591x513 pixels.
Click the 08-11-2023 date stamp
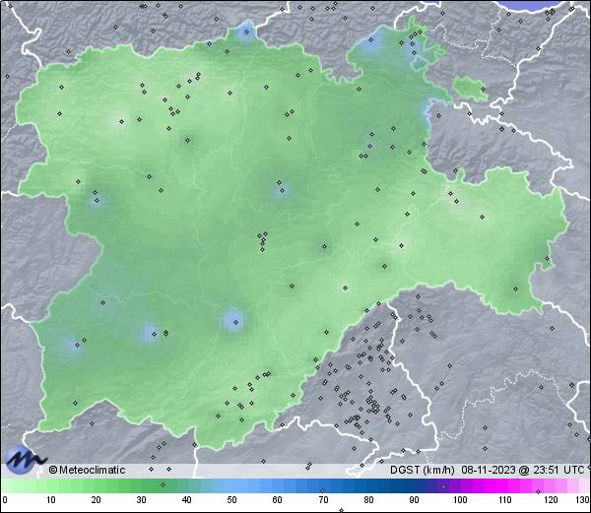pos(489,470)
